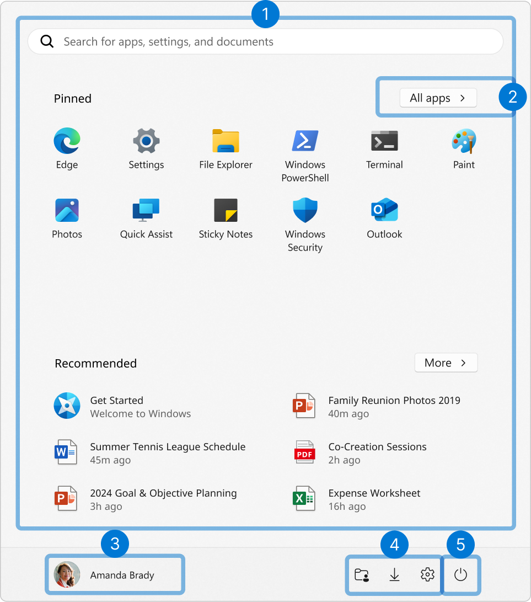
Task: Open Family Reunion Photos 2019 file
Action: pyautogui.click(x=376, y=406)
